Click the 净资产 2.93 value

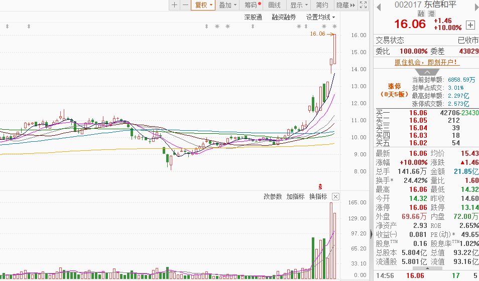click(420, 225)
